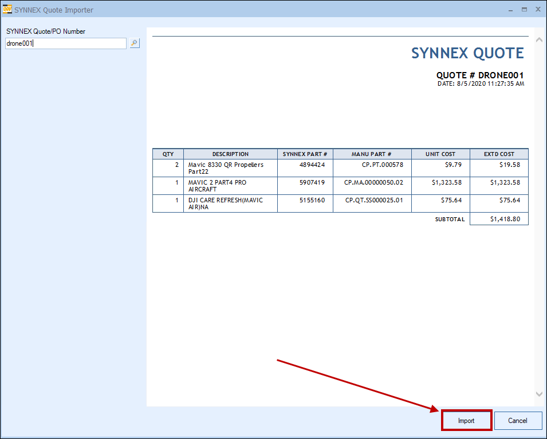547x439 pixels.
Task: Click the SYNNEX Quote Importer title icon
Action: pyautogui.click(x=7, y=9)
